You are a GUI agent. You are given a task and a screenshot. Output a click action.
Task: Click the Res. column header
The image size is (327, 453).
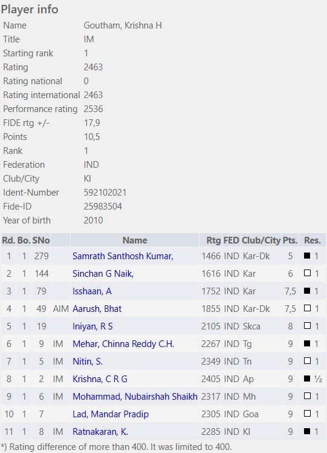(x=312, y=240)
